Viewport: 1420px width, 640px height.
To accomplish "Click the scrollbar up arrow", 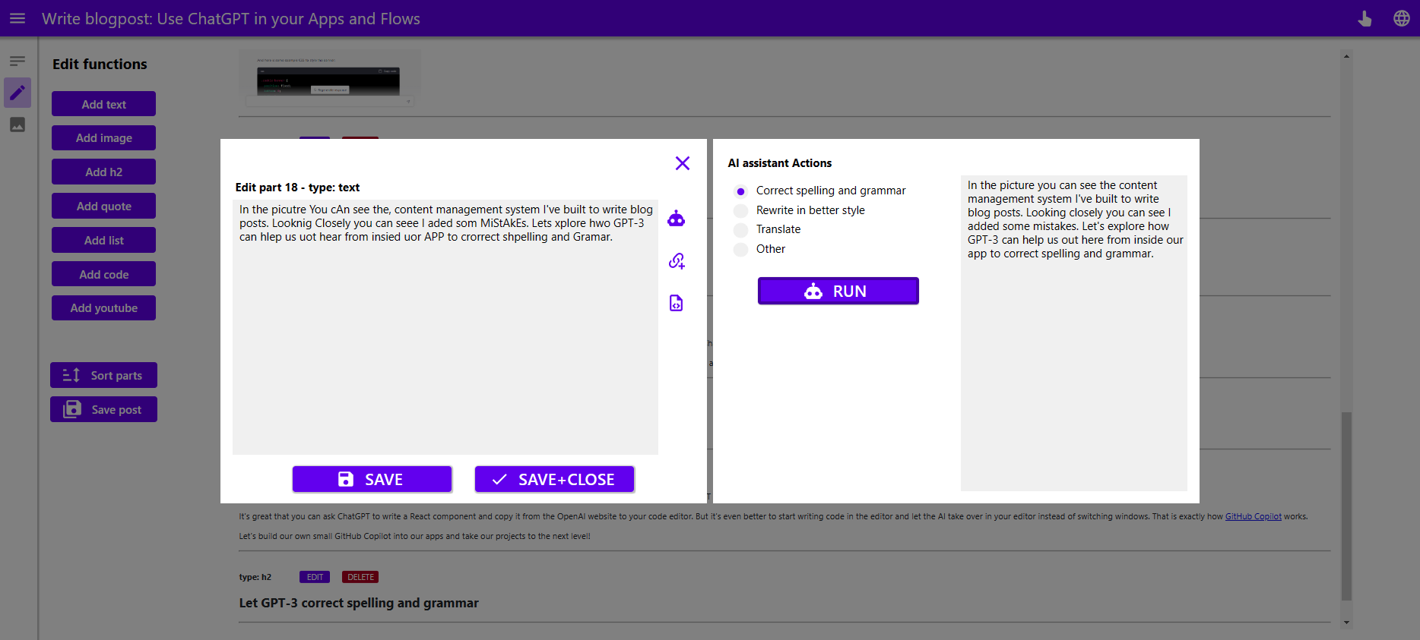I will [x=1346, y=56].
